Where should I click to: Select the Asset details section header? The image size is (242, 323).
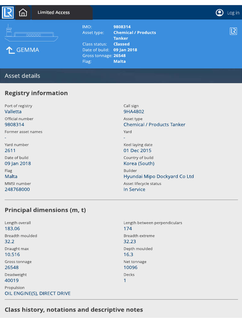(x=22, y=76)
